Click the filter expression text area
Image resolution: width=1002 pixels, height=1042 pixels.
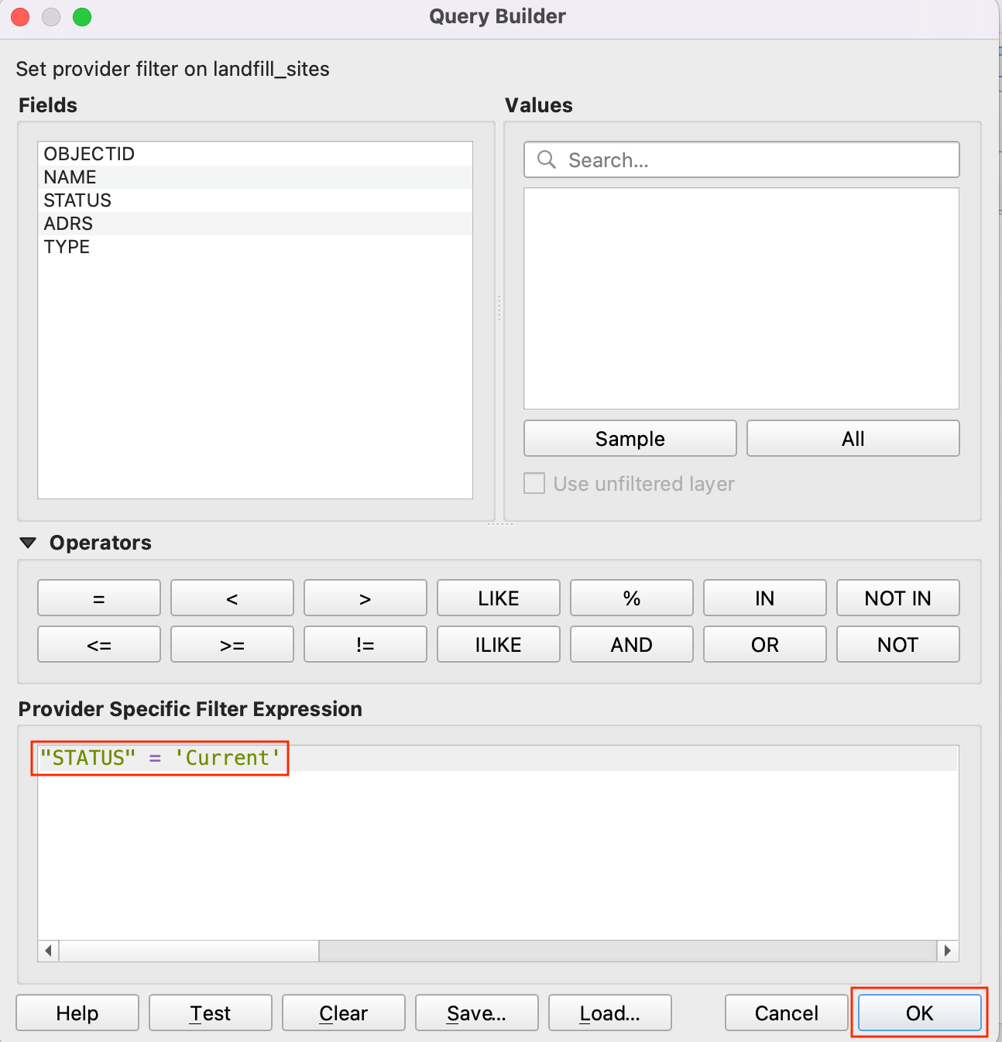point(497,852)
